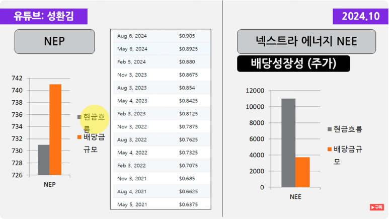This screenshot has width=389, height=219.
Task: Click the Aug 4, 2021 date cell
Action: click(132, 192)
